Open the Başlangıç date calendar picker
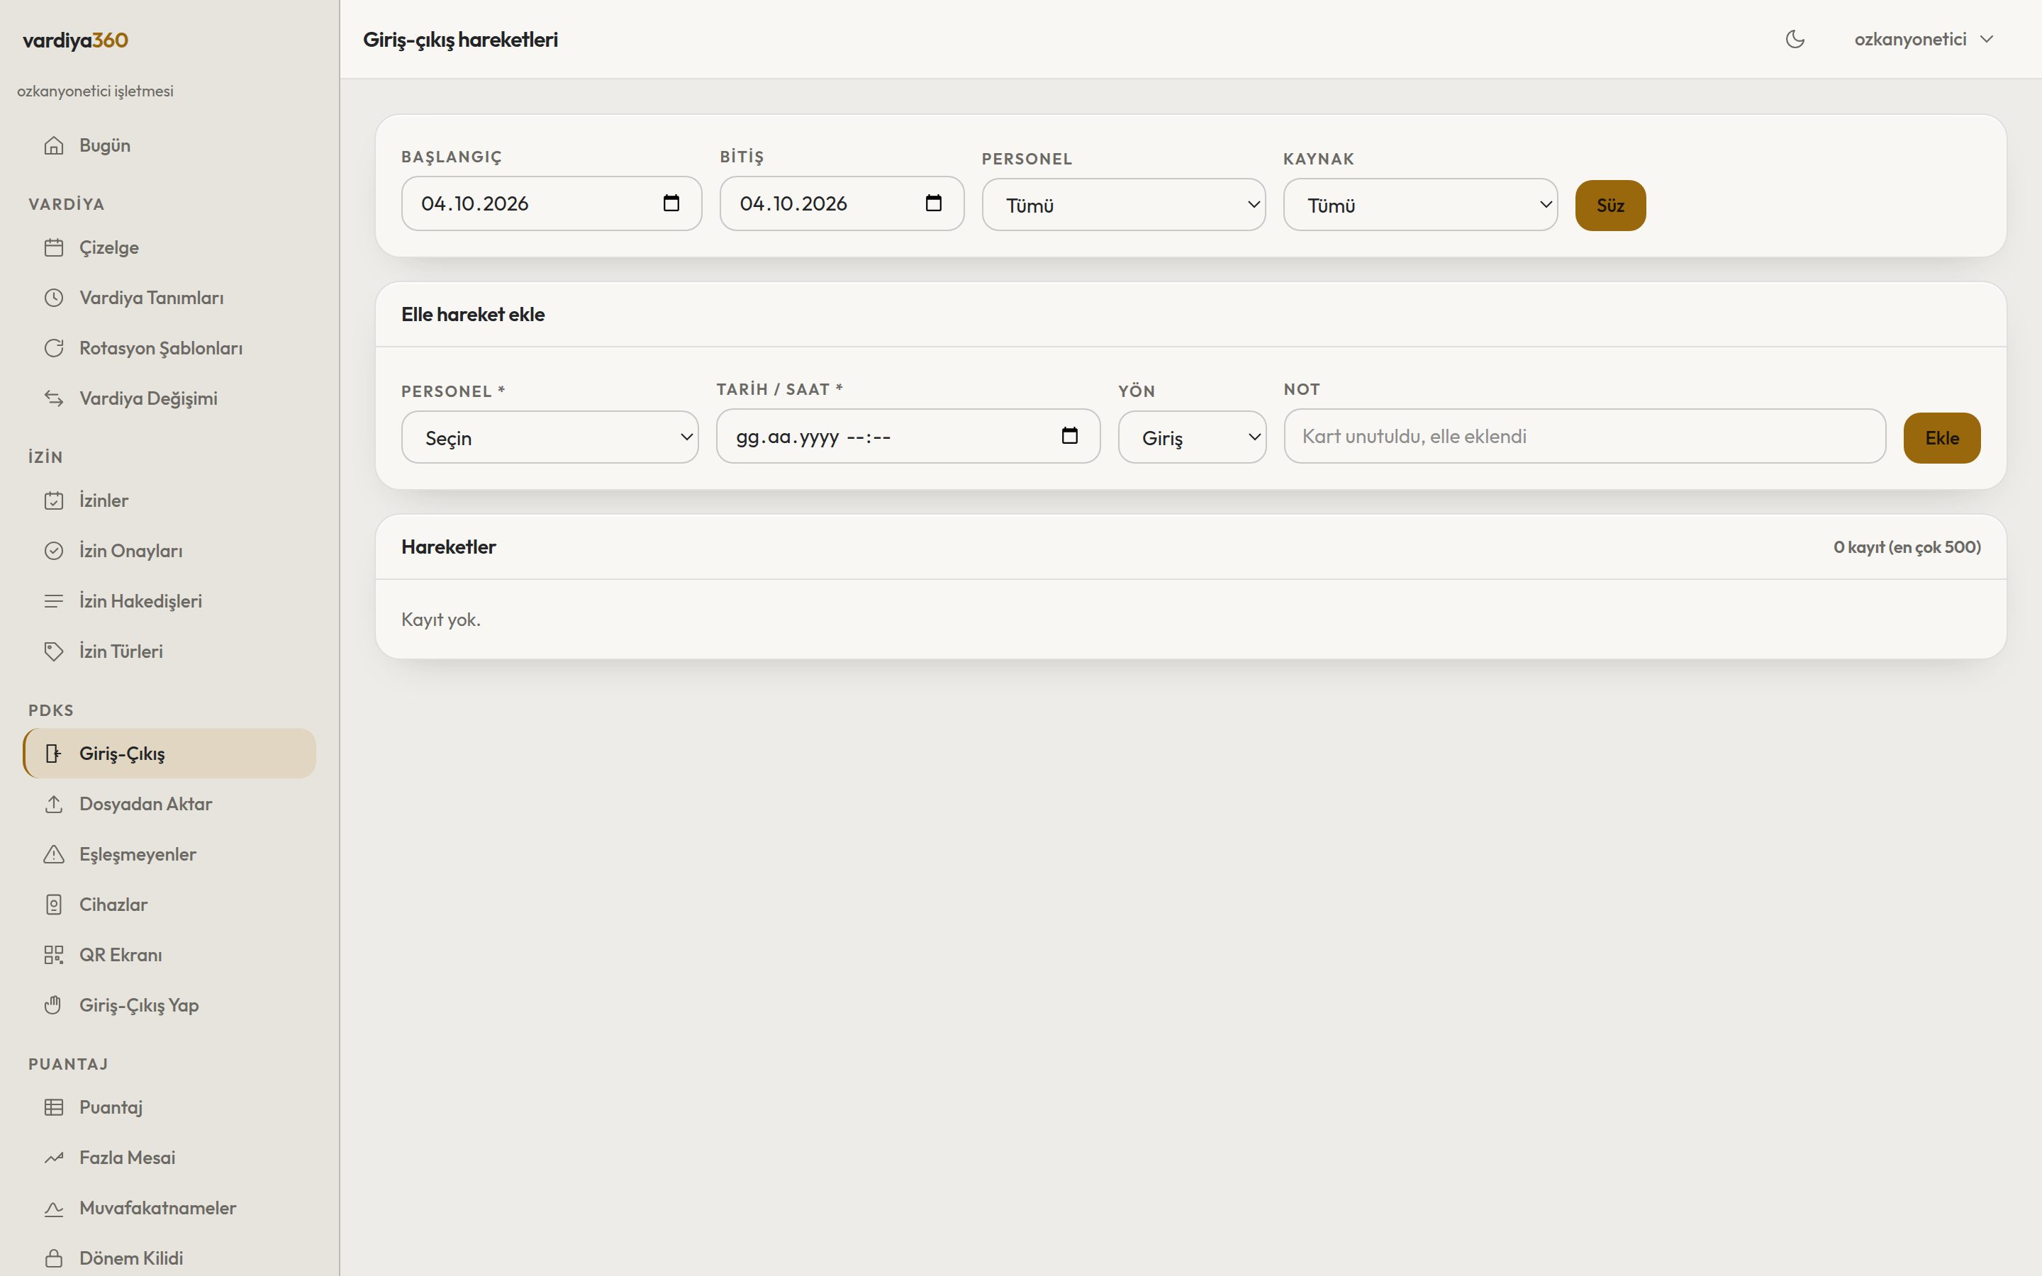Screen dimensions: 2042x1276 pos(671,203)
